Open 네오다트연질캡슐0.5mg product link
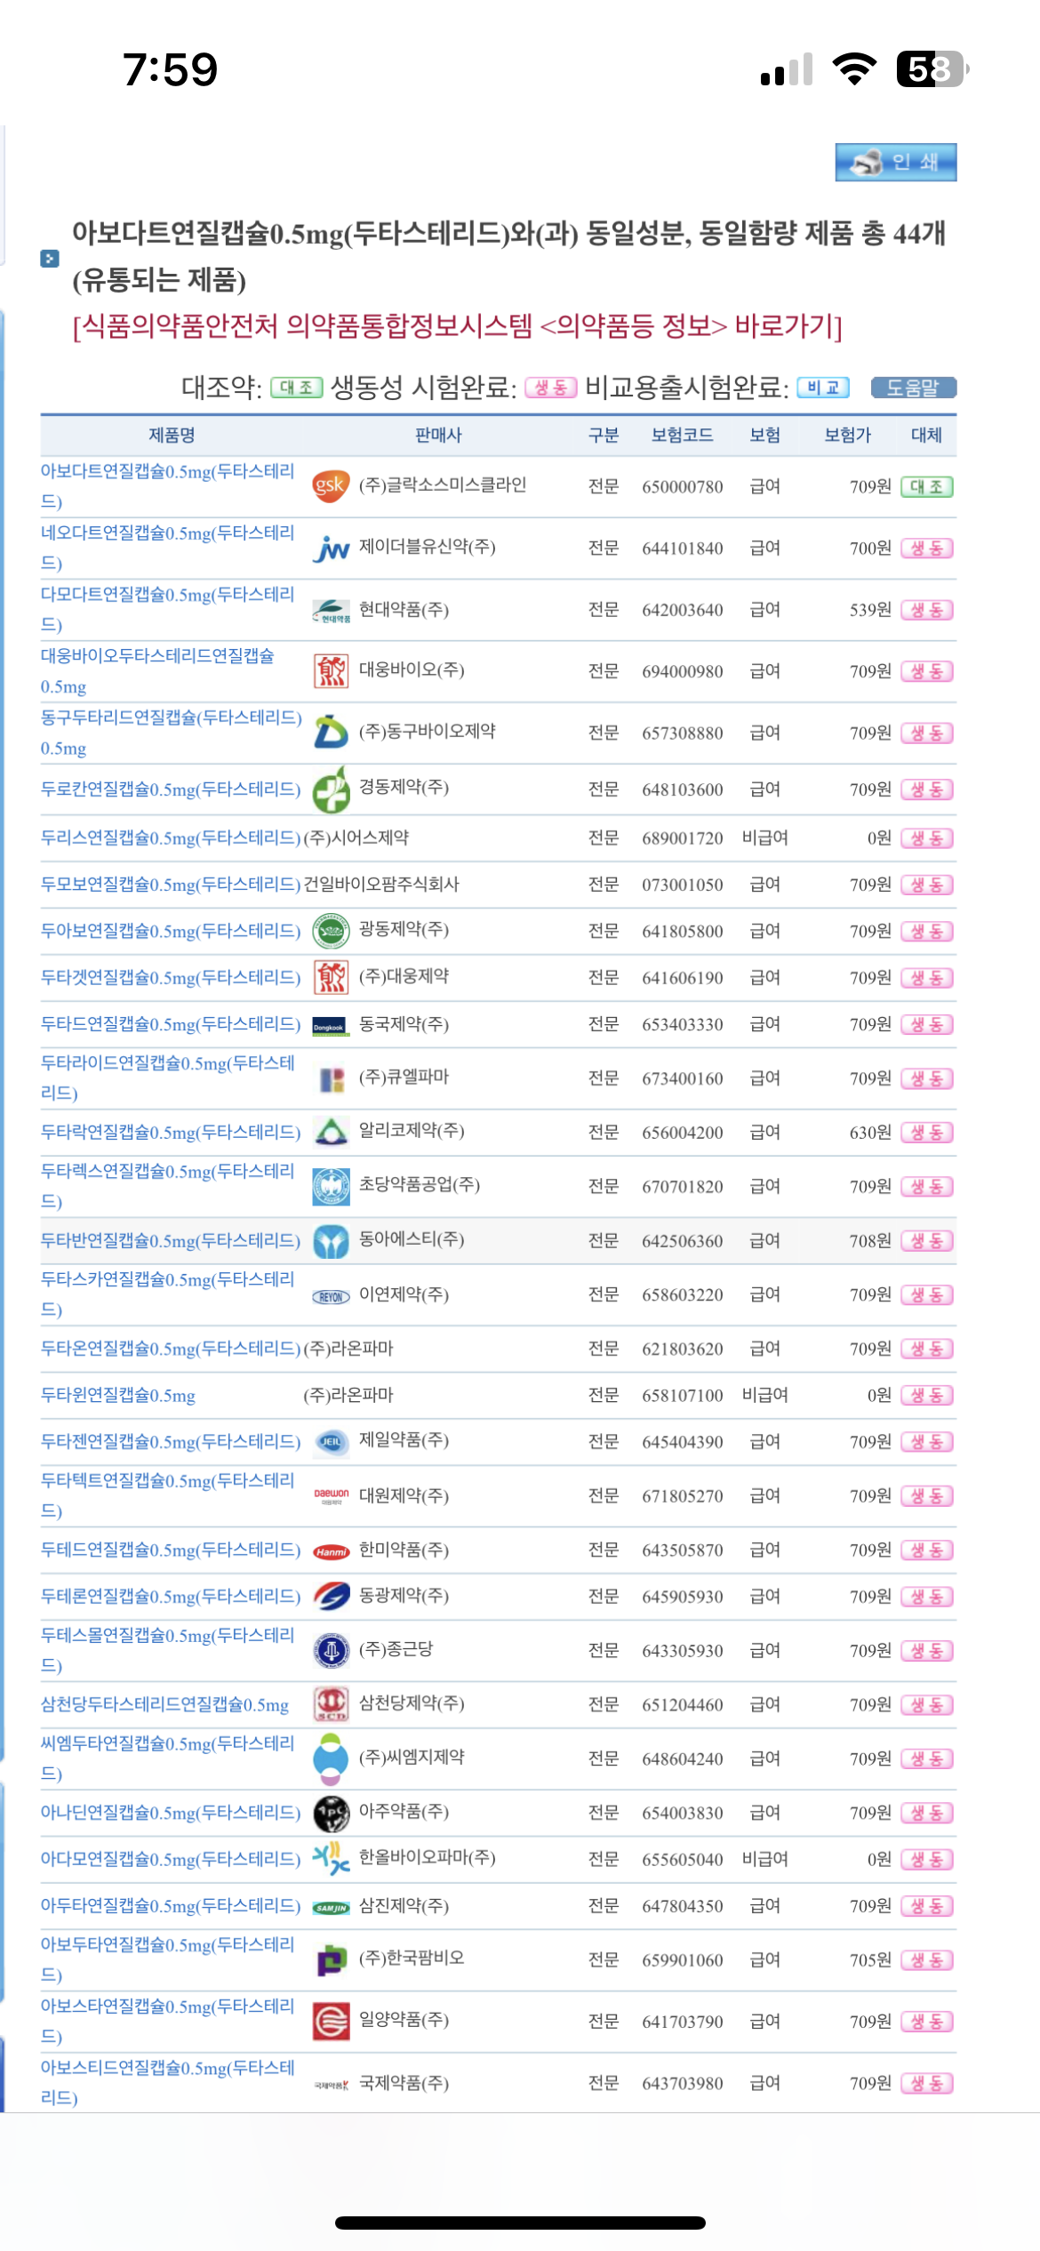1040x2251 pixels. [168, 548]
